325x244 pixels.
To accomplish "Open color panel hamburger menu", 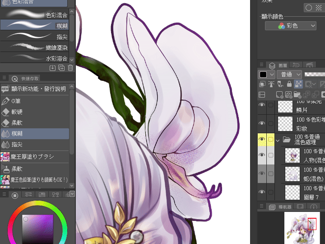I will click(x=4, y=194).
